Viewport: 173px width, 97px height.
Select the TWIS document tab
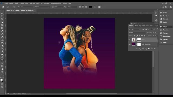tap(20, 10)
